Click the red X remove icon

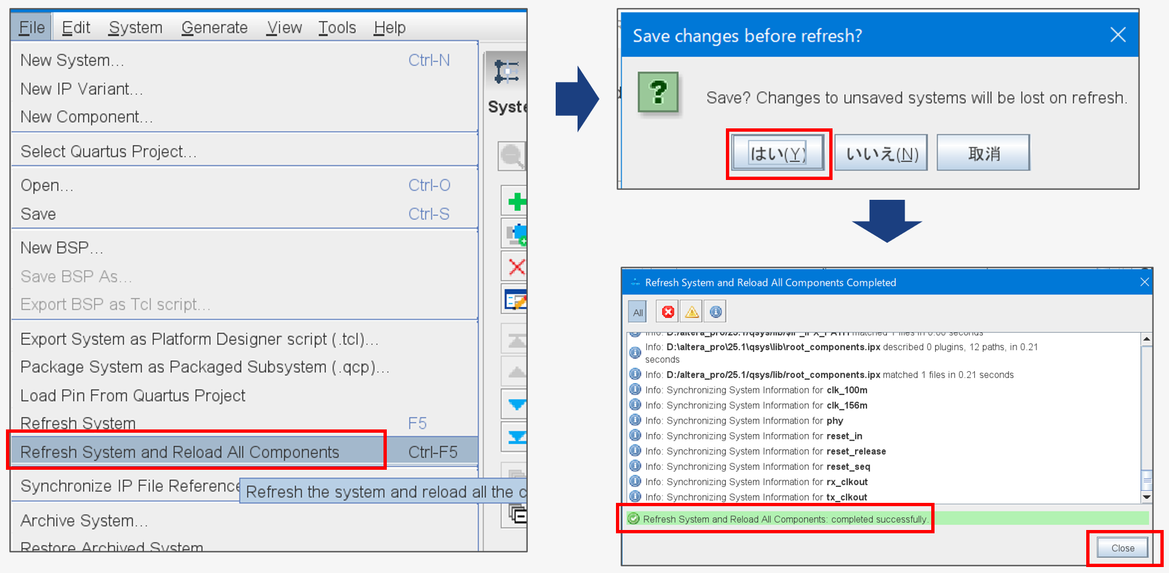[516, 267]
